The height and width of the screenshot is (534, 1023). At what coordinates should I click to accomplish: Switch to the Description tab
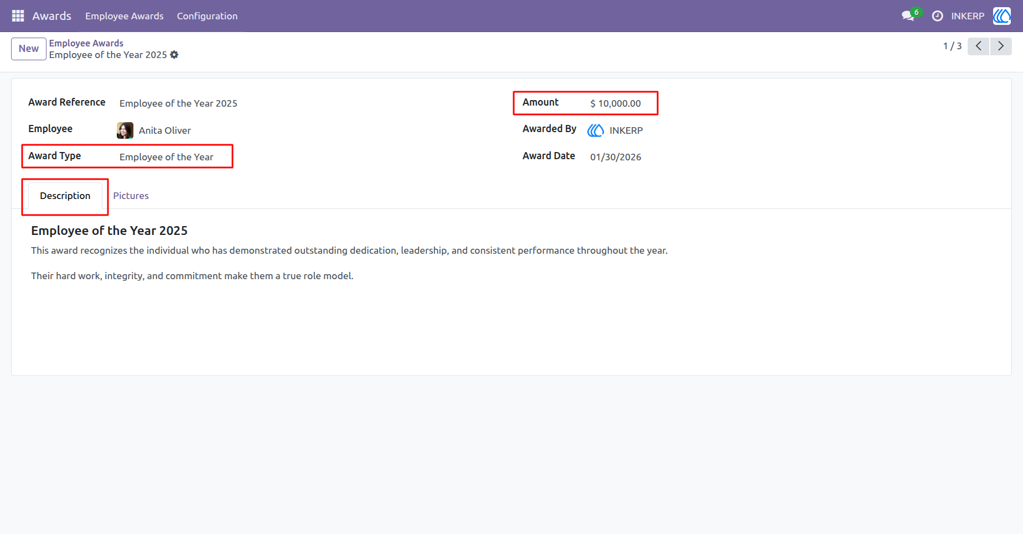tap(65, 196)
